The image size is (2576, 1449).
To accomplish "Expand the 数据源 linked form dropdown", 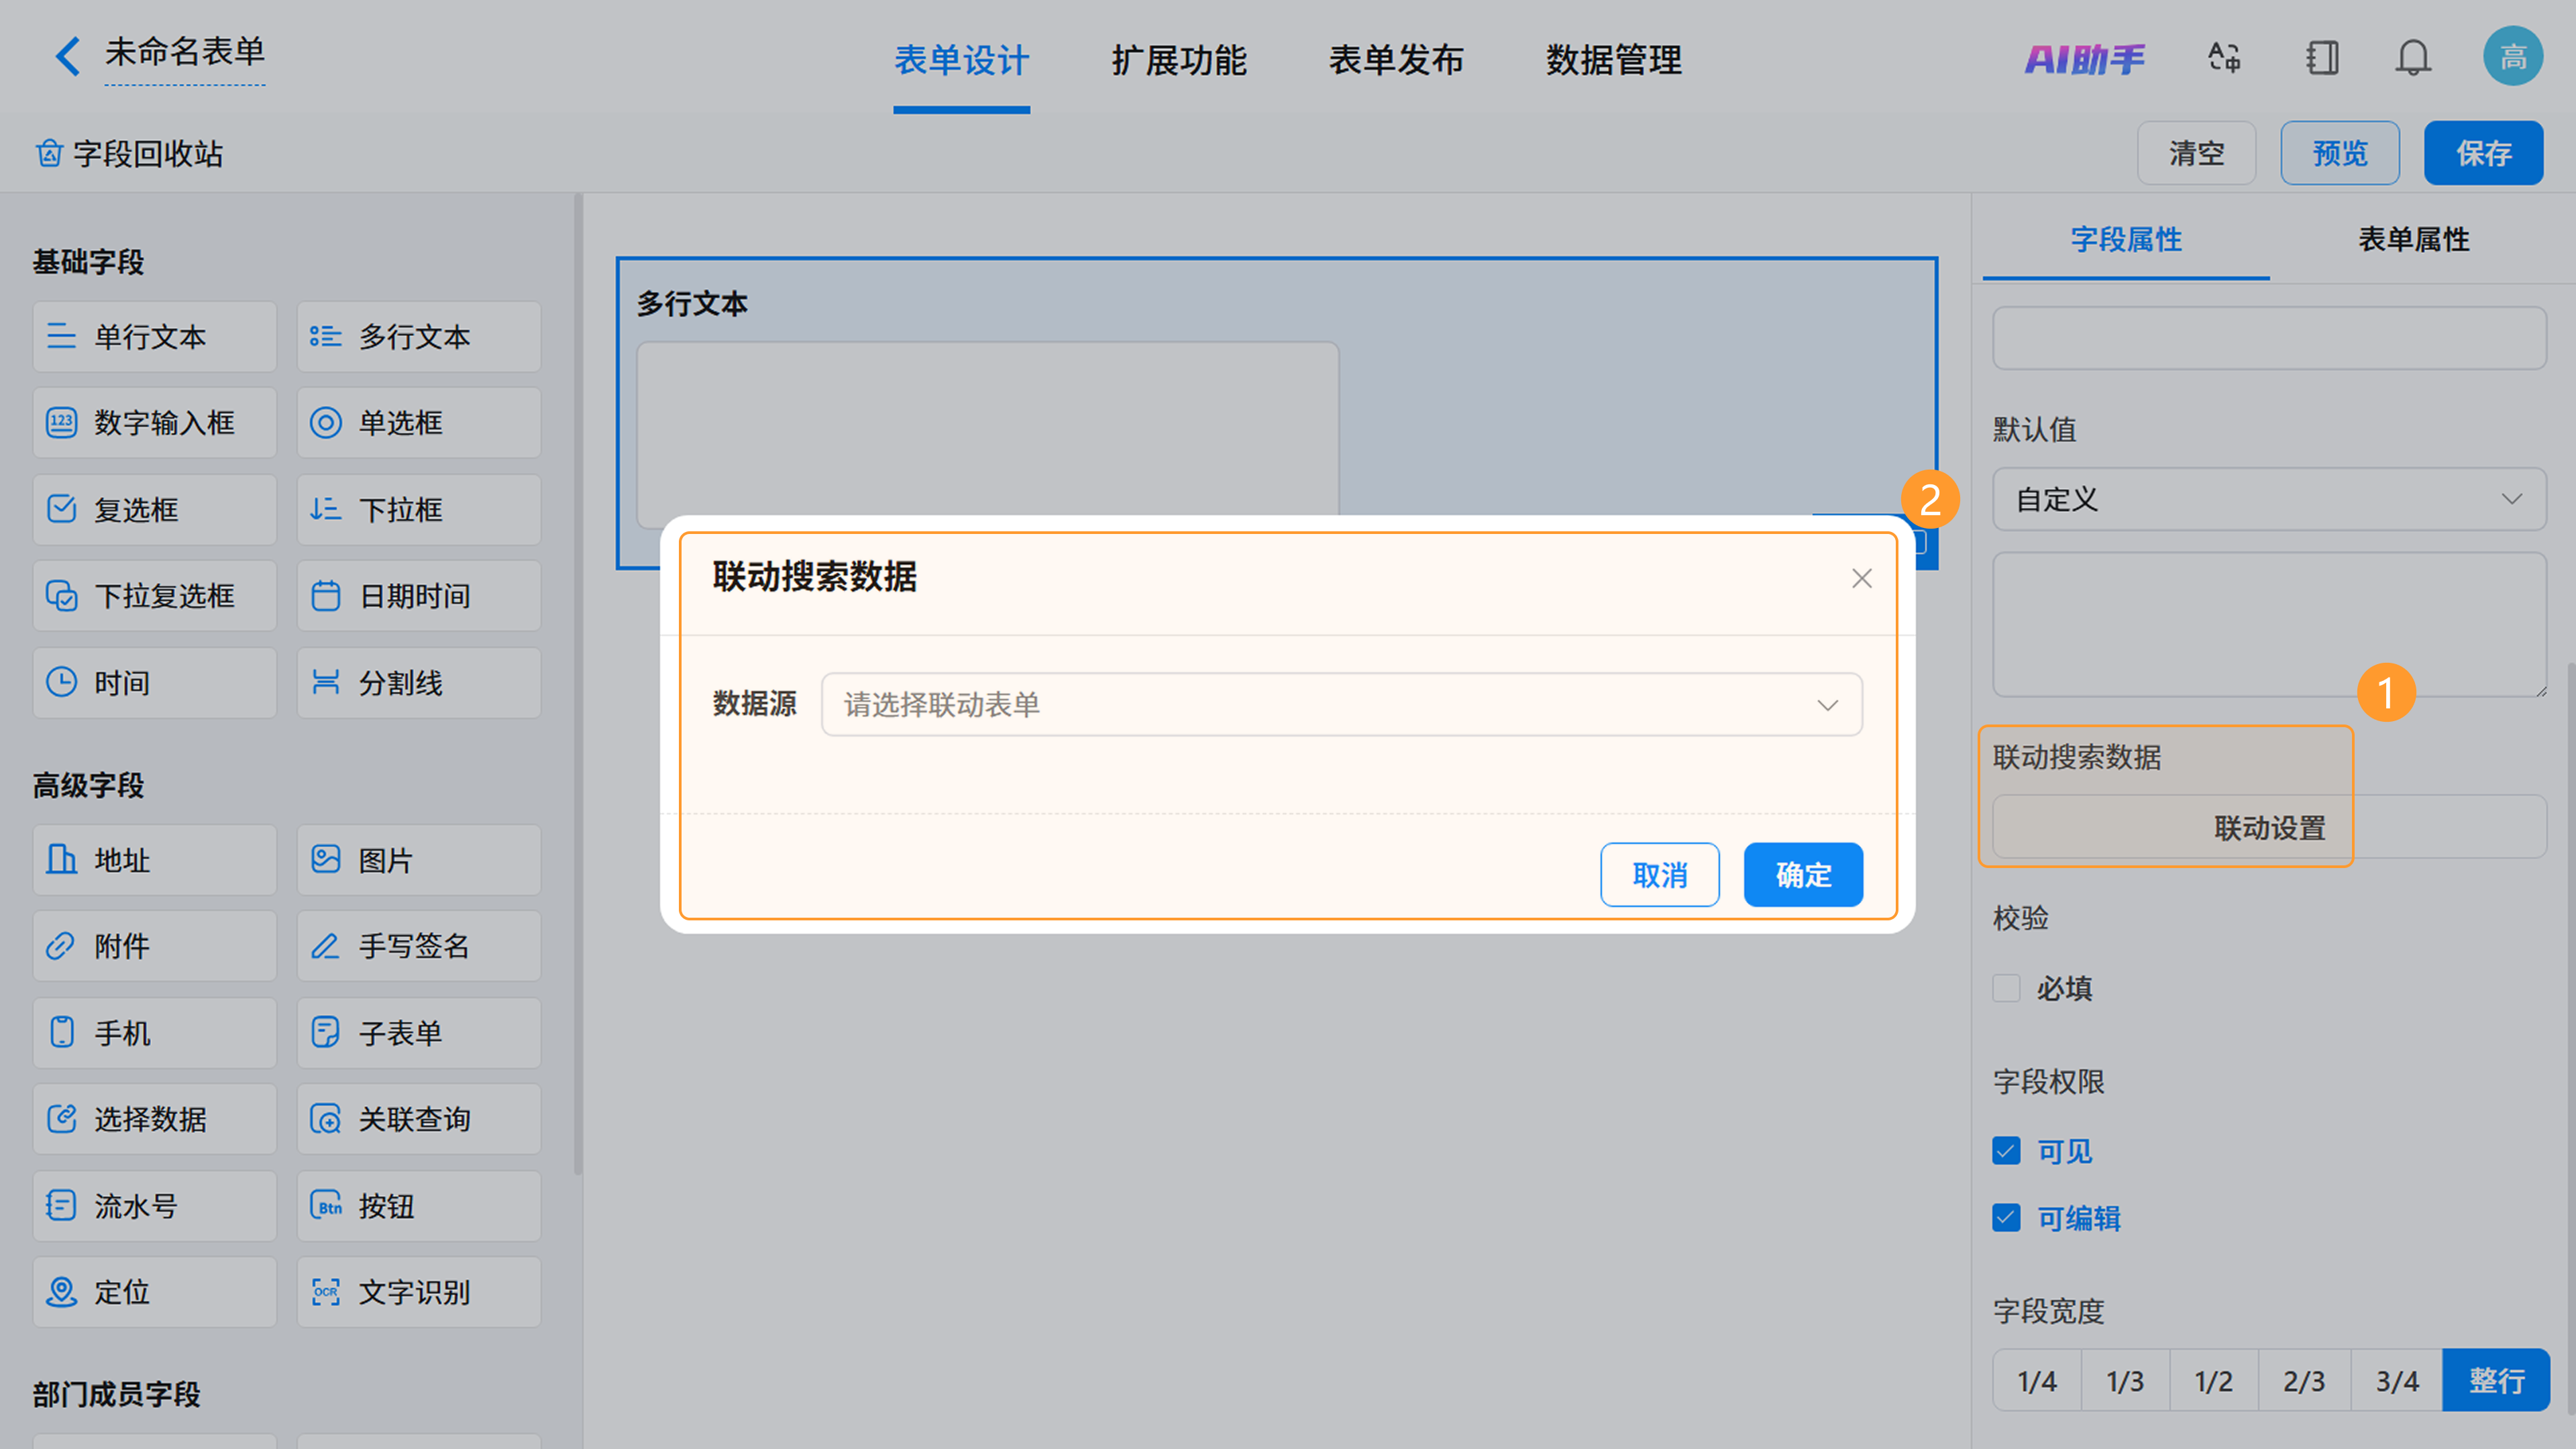I will [x=1341, y=704].
